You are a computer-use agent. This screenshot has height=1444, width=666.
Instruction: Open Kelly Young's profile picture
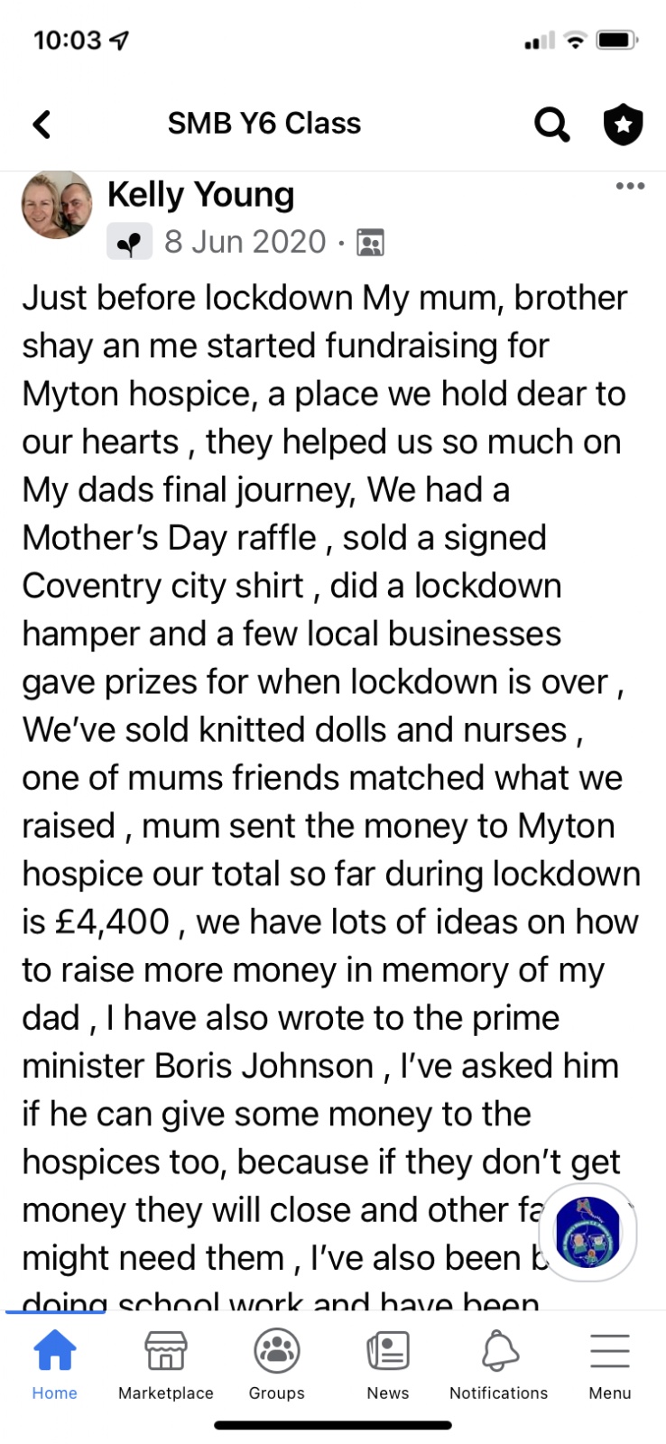pyautogui.click(x=57, y=205)
